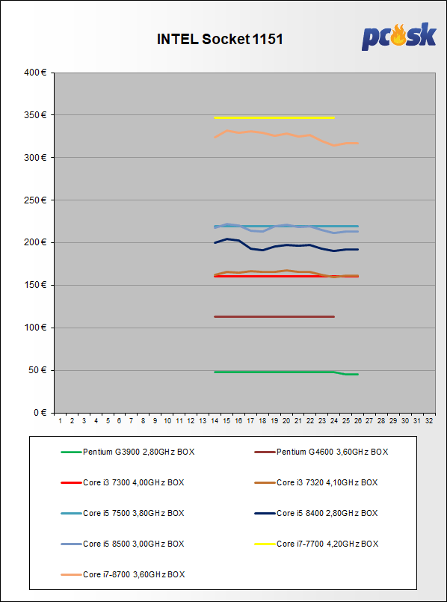447x602 pixels.
Task: Select the green Pentium G3900 line in chart
Action: (286, 372)
